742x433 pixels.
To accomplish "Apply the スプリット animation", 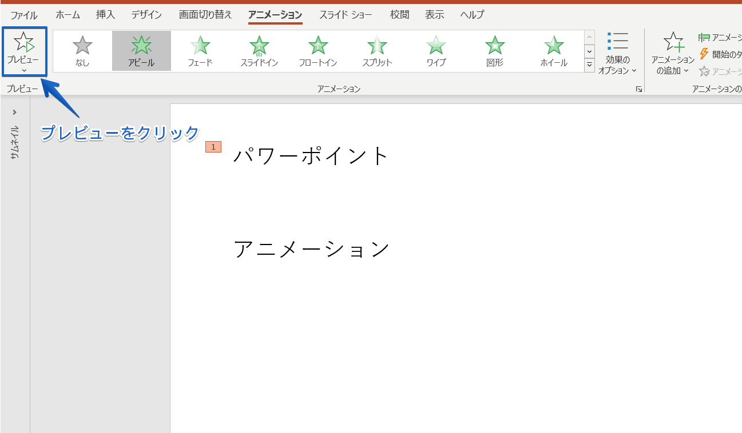I will pos(377,51).
